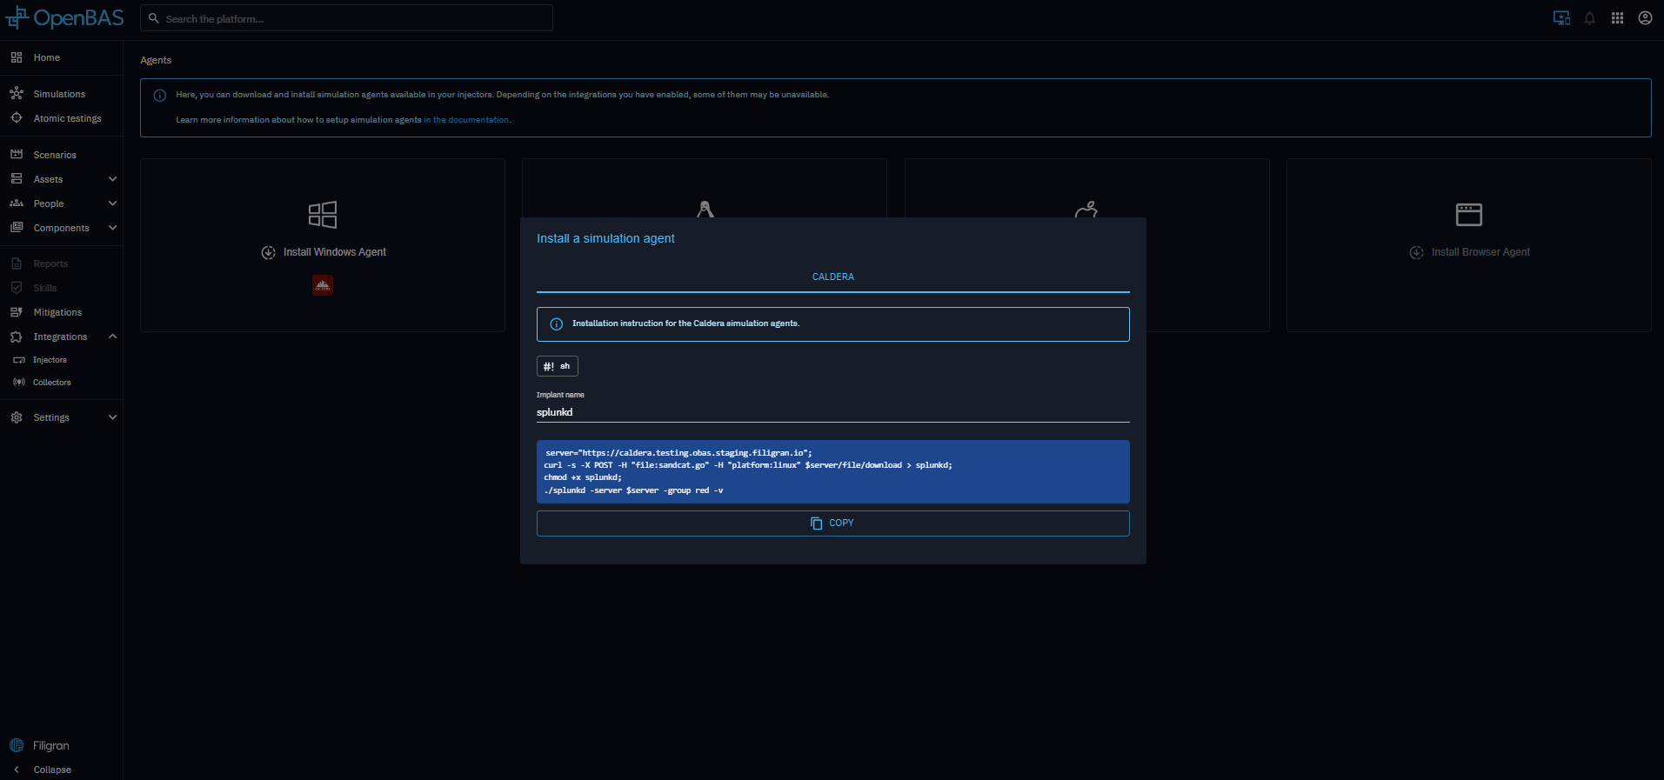1664x780 pixels.
Task: Click the Browser Agent window icon
Action: coord(1468,214)
